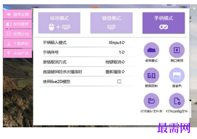Open the 下载更新 sidebar item
The width and height of the screenshot is (197, 139).
click(17, 44)
